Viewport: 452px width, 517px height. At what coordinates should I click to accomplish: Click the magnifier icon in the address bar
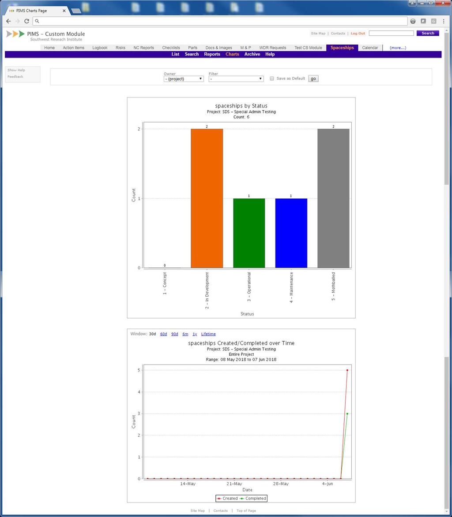pos(37,21)
